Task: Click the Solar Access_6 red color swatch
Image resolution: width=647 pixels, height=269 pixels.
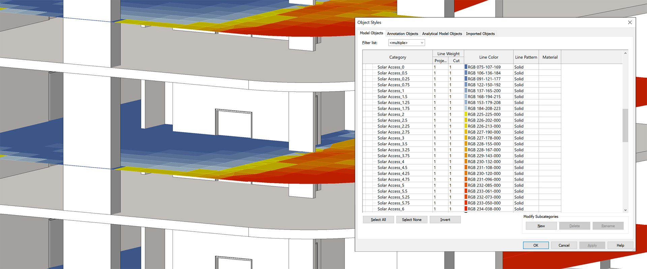Action: point(466,209)
